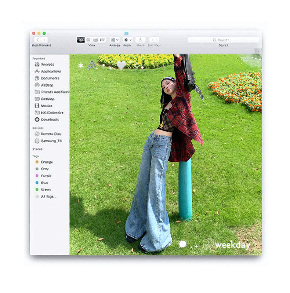Click the Edit Tags toolbar button

coord(154,40)
